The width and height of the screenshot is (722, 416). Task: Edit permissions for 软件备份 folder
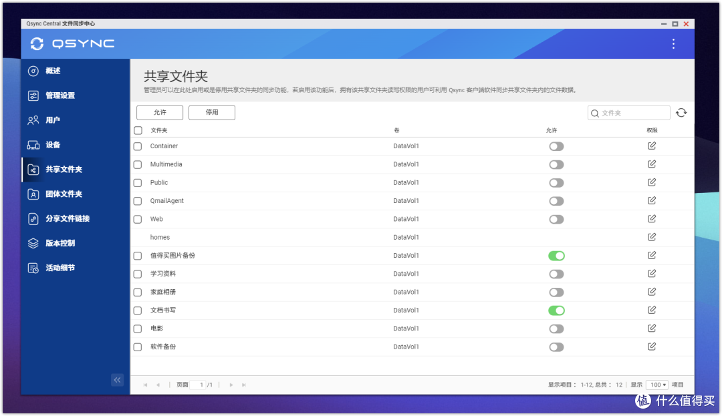point(652,347)
